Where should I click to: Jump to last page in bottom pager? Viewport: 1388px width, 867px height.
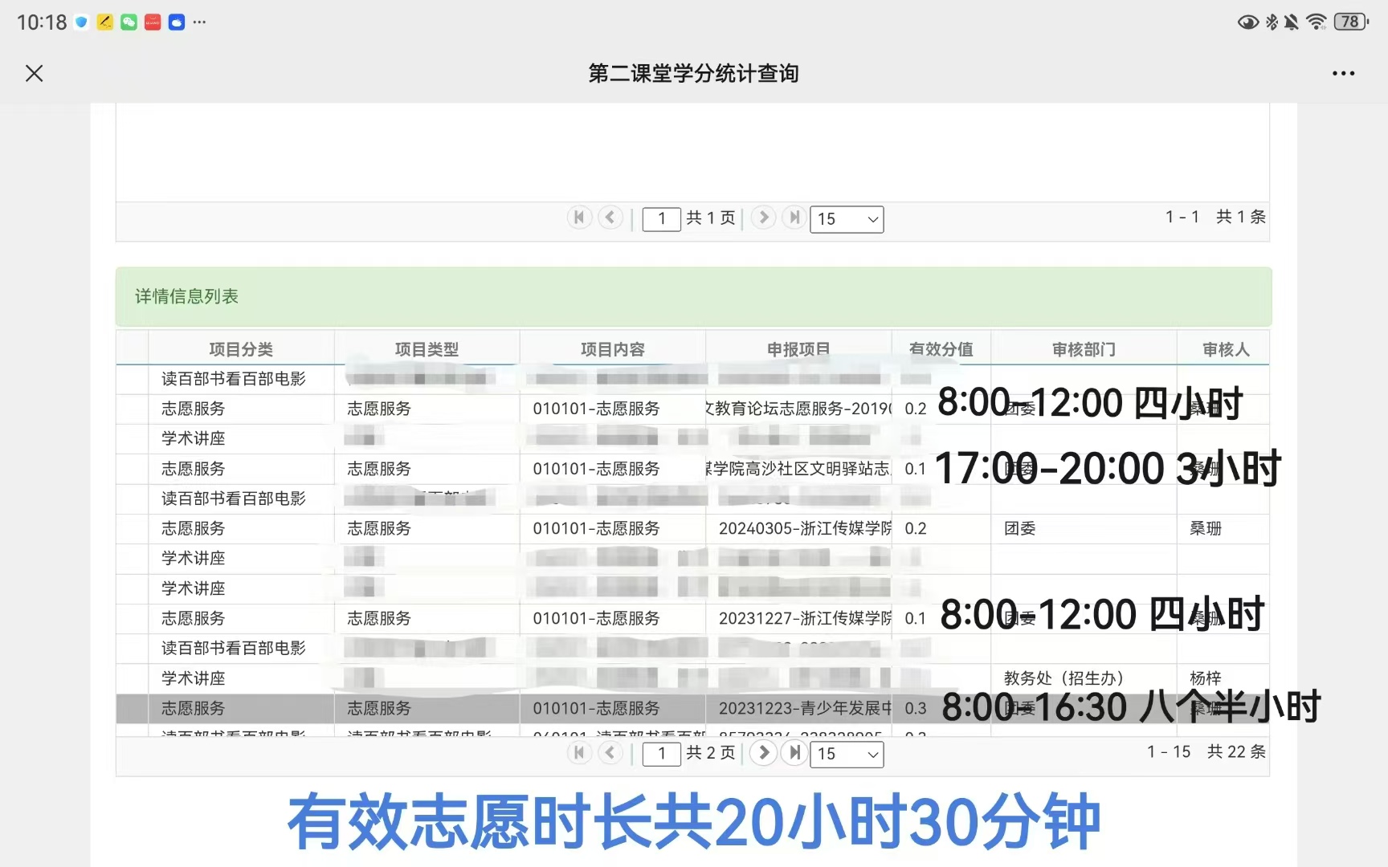point(794,753)
